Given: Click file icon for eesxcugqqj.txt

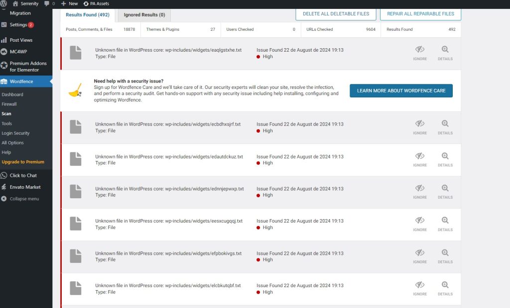Looking at the screenshot, I should (x=76, y=224).
